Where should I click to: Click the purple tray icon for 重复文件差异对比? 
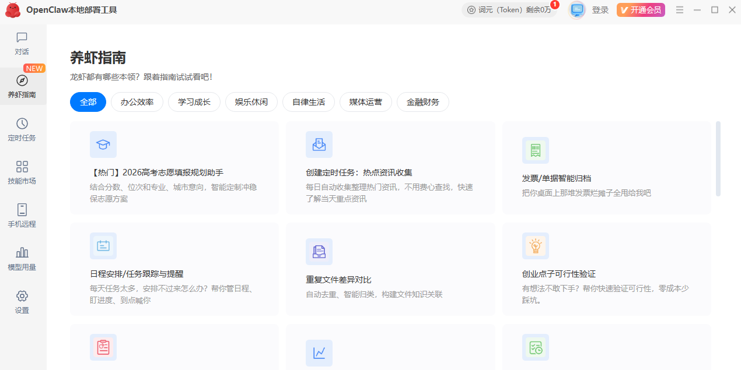point(319,252)
